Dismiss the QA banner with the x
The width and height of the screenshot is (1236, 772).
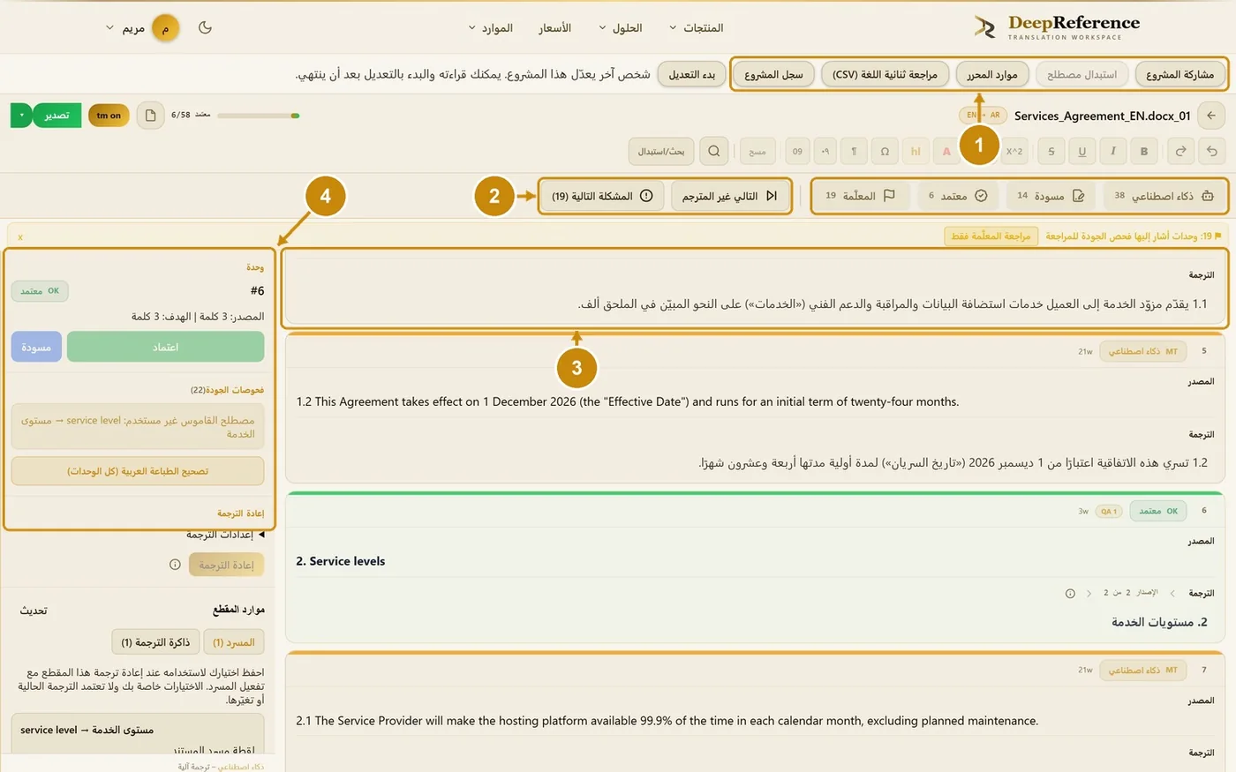(x=20, y=237)
